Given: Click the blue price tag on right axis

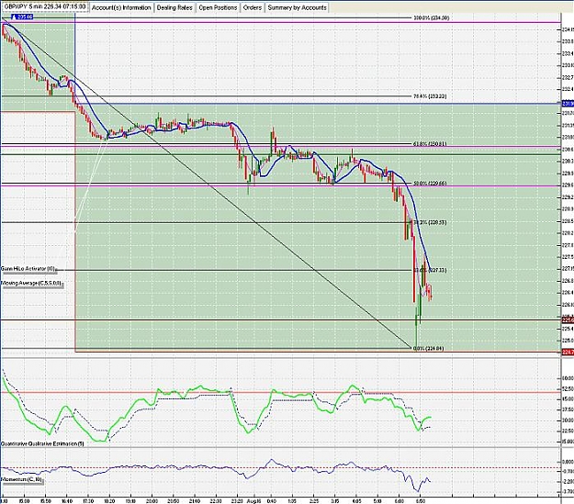Looking at the screenshot, I should point(568,104).
